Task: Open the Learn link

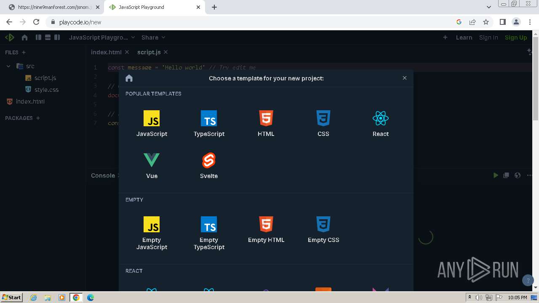Action: (464, 37)
